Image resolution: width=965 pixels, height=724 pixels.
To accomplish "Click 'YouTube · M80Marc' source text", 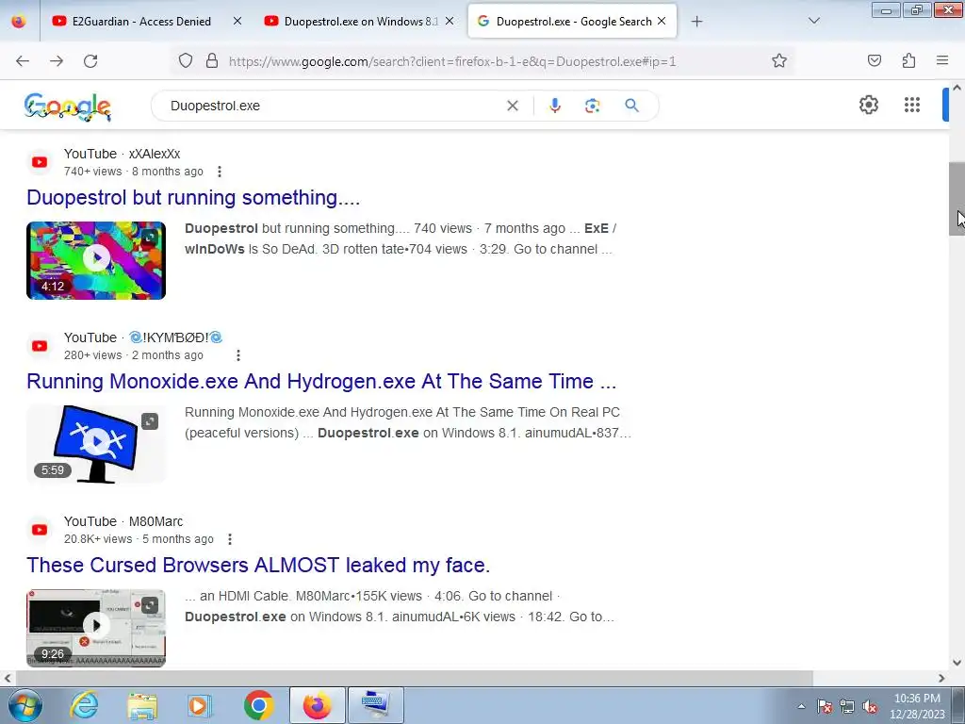I will click(123, 521).
